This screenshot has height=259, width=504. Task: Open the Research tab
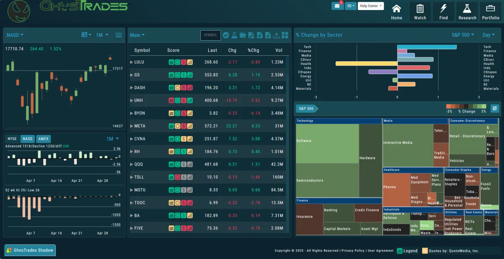[467, 12]
